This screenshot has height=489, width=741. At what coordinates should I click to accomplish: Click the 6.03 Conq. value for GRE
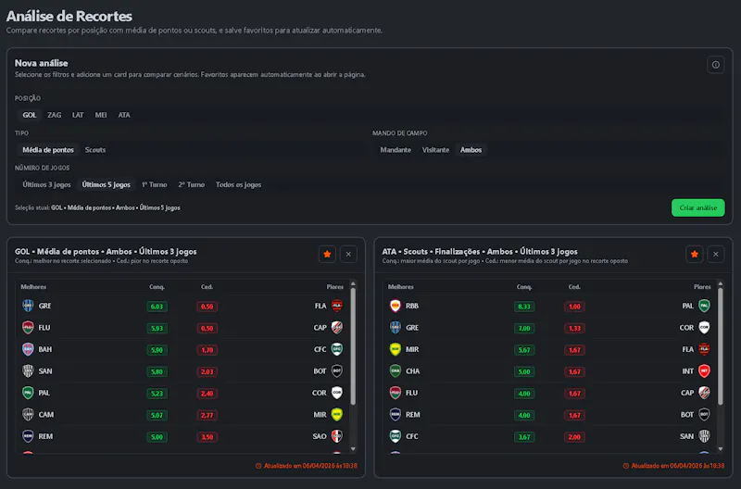[x=157, y=307]
